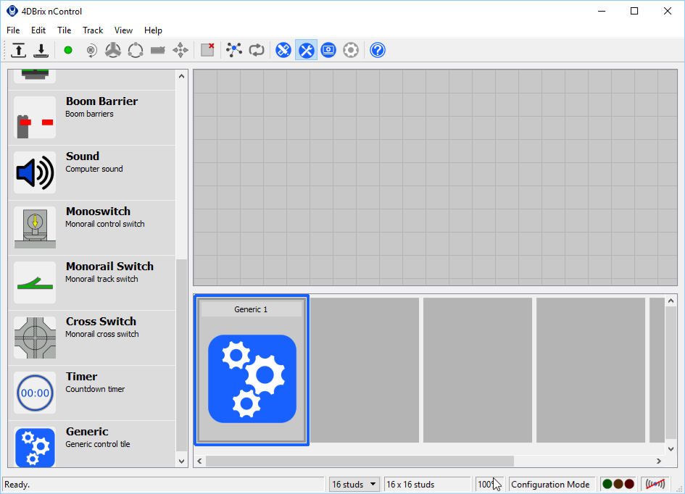
Task: Click the 'Countdown timer' description text
Action: pos(95,389)
